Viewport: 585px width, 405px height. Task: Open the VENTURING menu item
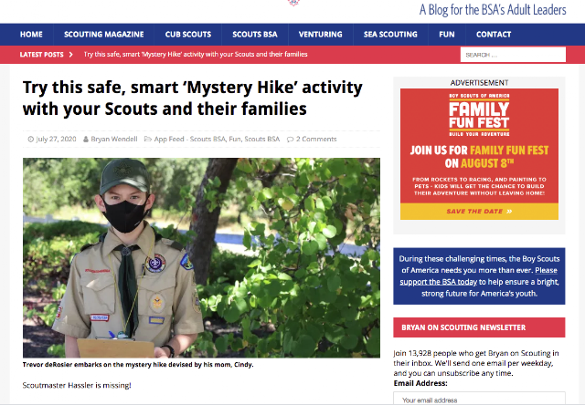click(x=321, y=35)
